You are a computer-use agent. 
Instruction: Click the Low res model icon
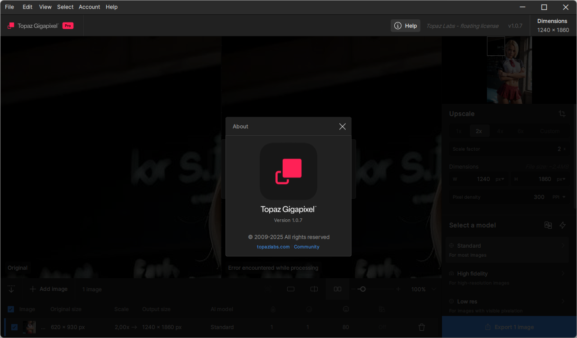click(452, 302)
